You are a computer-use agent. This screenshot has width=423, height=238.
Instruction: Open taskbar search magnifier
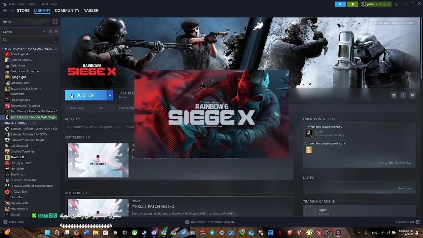57,233
